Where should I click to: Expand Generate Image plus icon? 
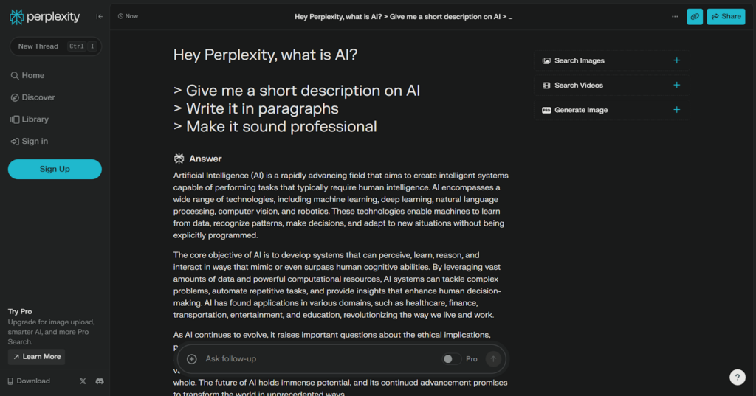(x=676, y=110)
